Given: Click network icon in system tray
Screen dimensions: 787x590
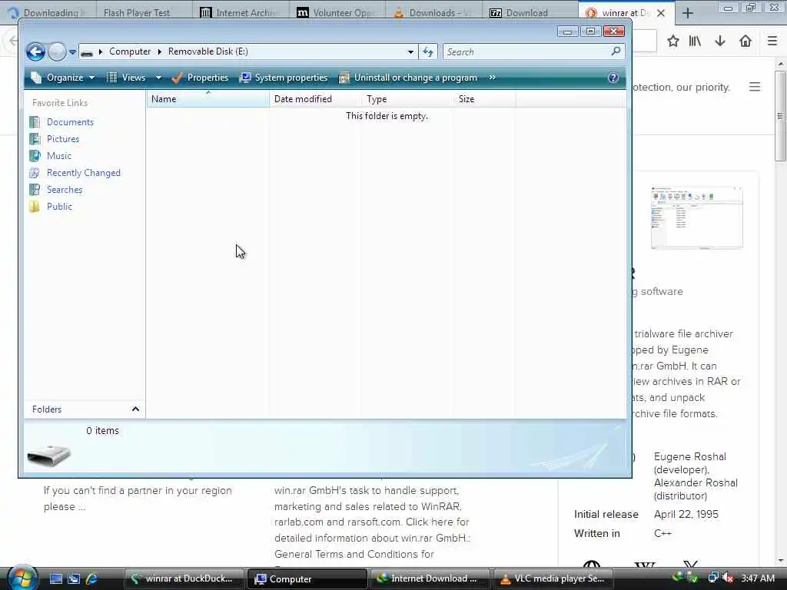Looking at the screenshot, I should point(712,578).
